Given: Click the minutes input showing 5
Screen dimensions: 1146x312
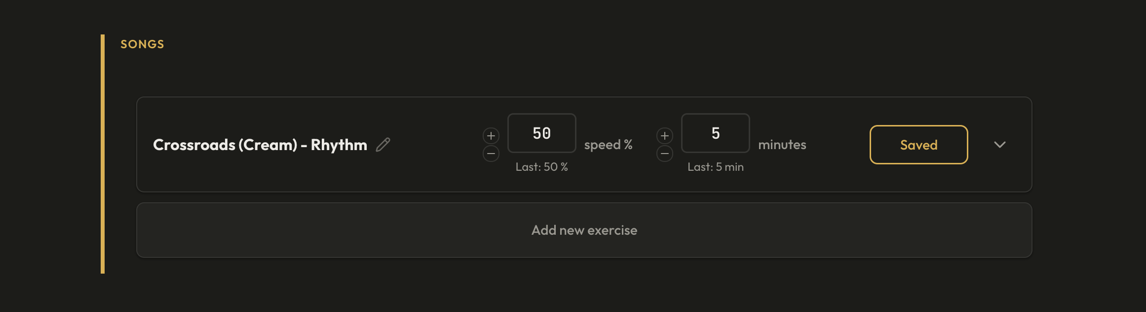Looking at the screenshot, I should click(715, 133).
